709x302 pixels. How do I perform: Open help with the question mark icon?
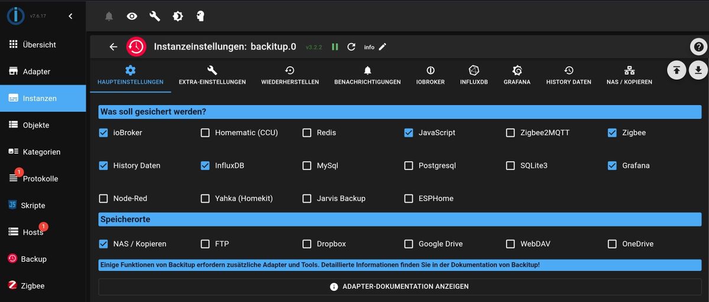698,47
